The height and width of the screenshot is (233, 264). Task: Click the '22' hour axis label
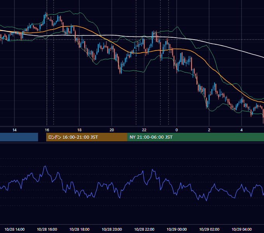pyautogui.click(x=144, y=130)
